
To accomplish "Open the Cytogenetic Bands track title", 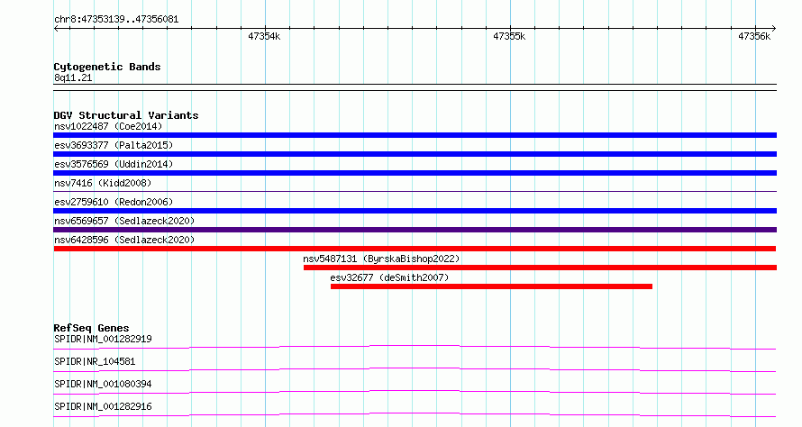I will [107, 67].
